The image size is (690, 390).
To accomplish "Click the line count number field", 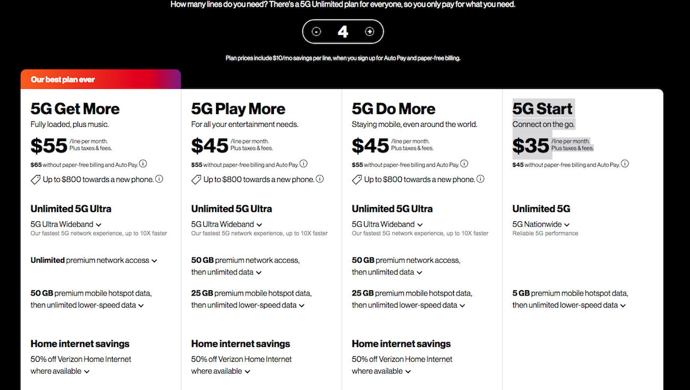I will pos(343,32).
